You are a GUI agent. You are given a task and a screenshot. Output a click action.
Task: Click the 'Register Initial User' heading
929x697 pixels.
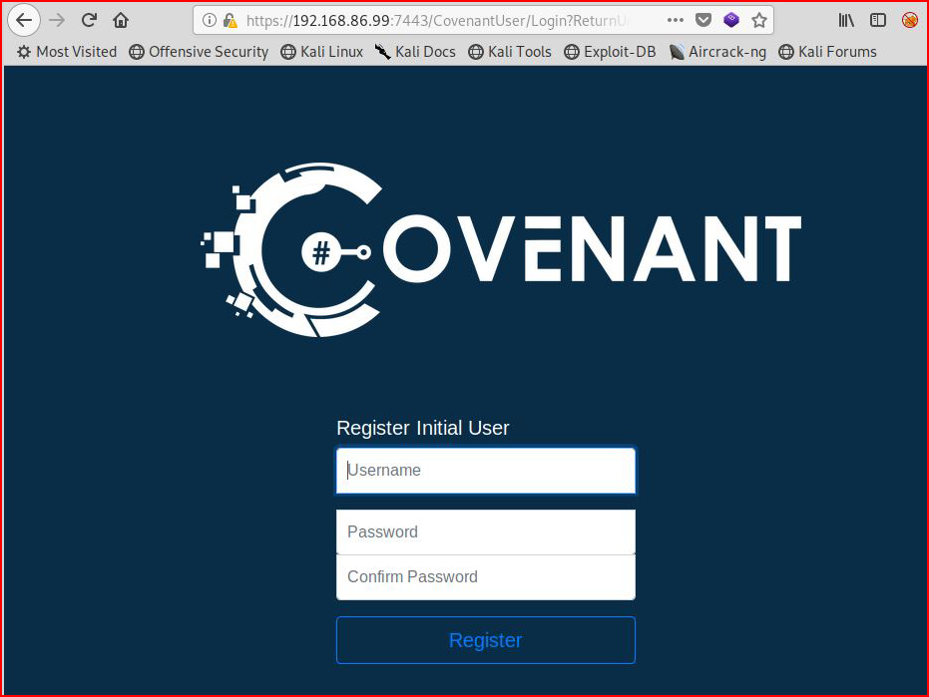pos(423,428)
